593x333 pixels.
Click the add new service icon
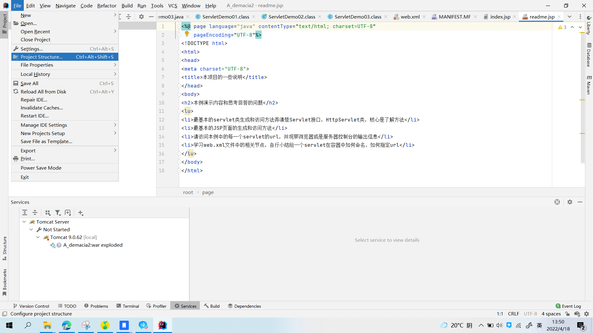(x=80, y=212)
